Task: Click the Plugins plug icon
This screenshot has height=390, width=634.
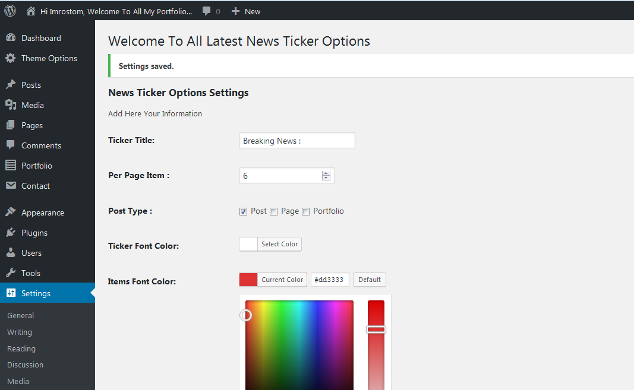Action: pyautogui.click(x=11, y=232)
